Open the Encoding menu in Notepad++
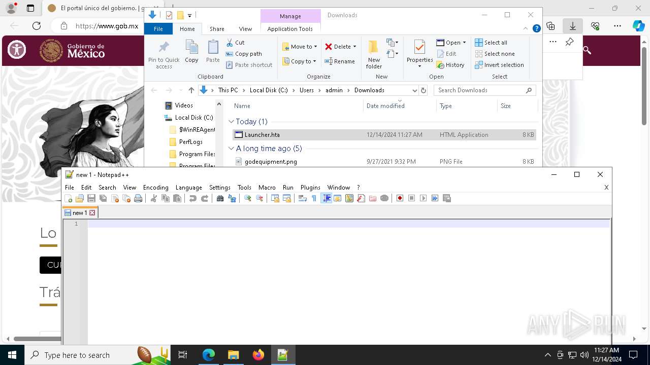The height and width of the screenshot is (365, 650). click(155, 188)
